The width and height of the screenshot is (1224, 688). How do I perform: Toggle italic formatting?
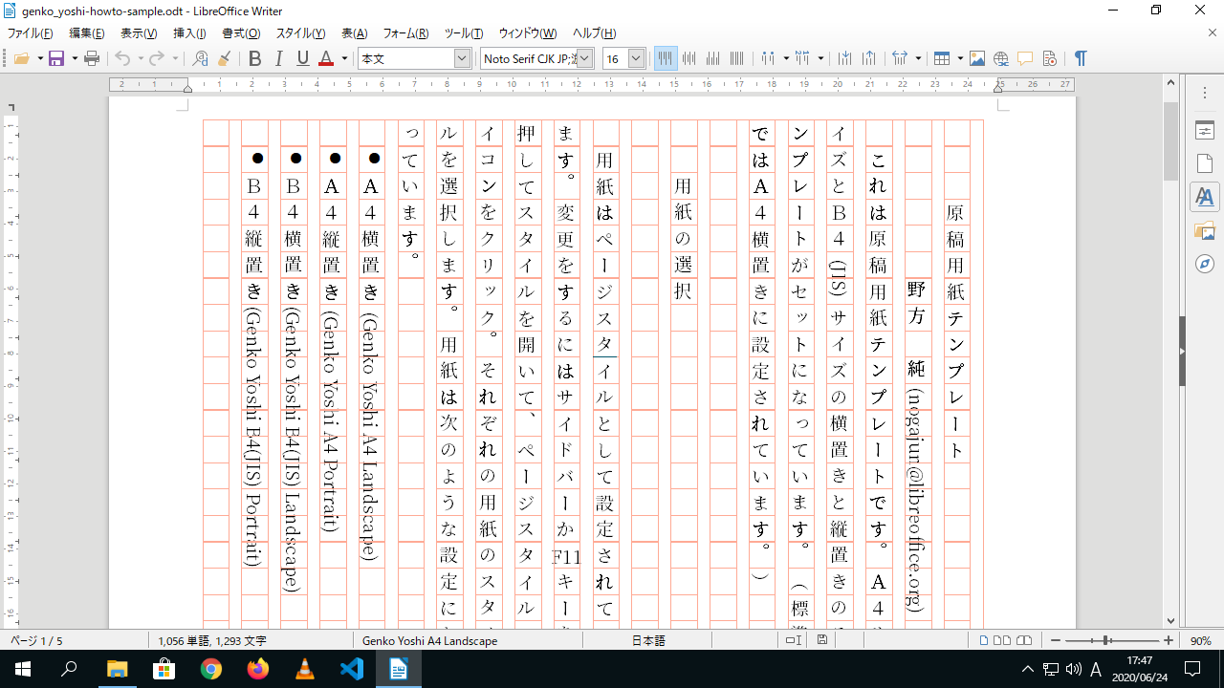click(x=279, y=58)
